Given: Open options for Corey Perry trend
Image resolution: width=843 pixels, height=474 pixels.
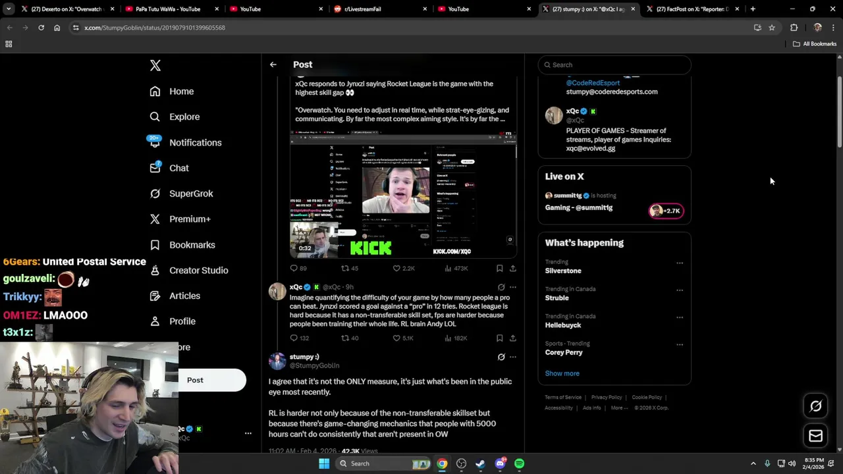Looking at the screenshot, I should pyautogui.click(x=680, y=345).
